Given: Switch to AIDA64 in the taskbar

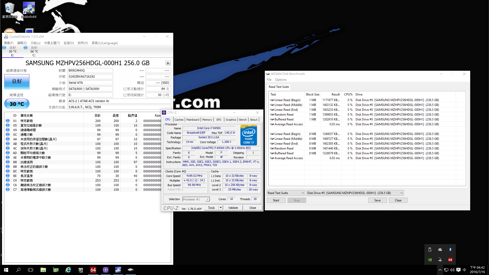Looking at the screenshot, I should (x=93, y=270).
